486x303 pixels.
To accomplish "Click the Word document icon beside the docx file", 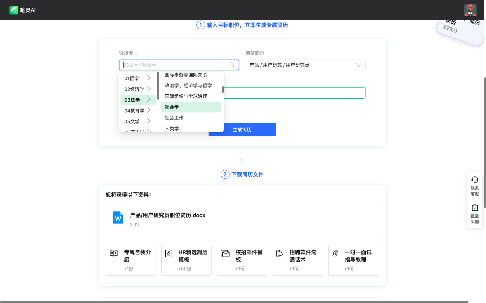I will (x=118, y=217).
